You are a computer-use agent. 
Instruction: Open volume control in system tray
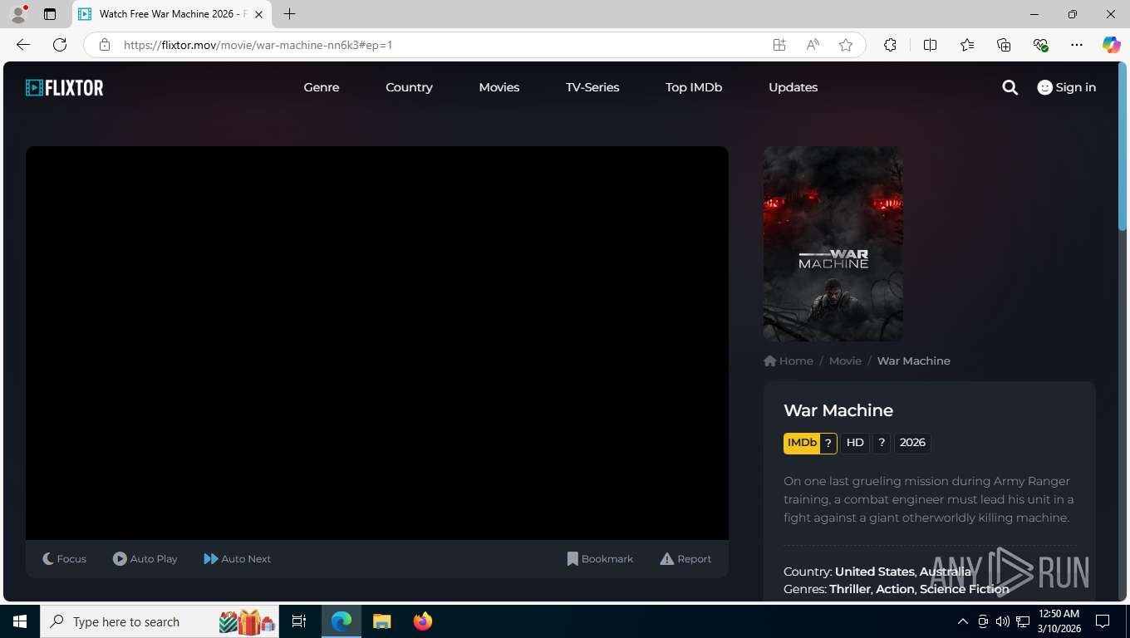click(1003, 621)
